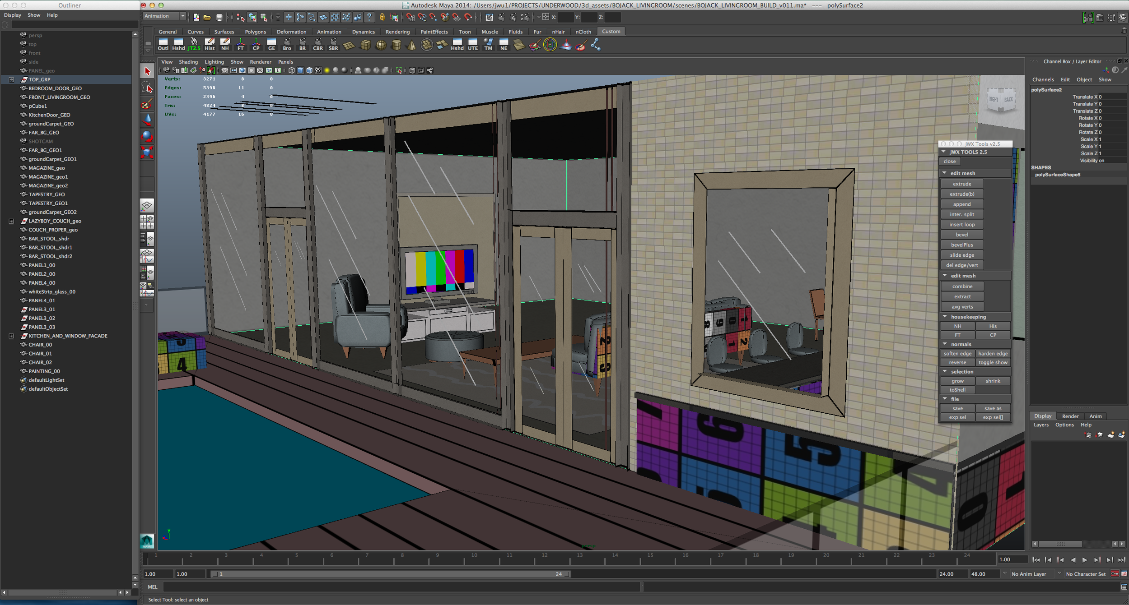This screenshot has height=605, width=1129.
Task: Click the playback range slider bar
Action: [391, 574]
